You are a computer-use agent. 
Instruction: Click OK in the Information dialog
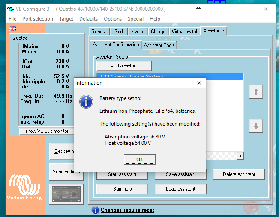[x=140, y=160]
